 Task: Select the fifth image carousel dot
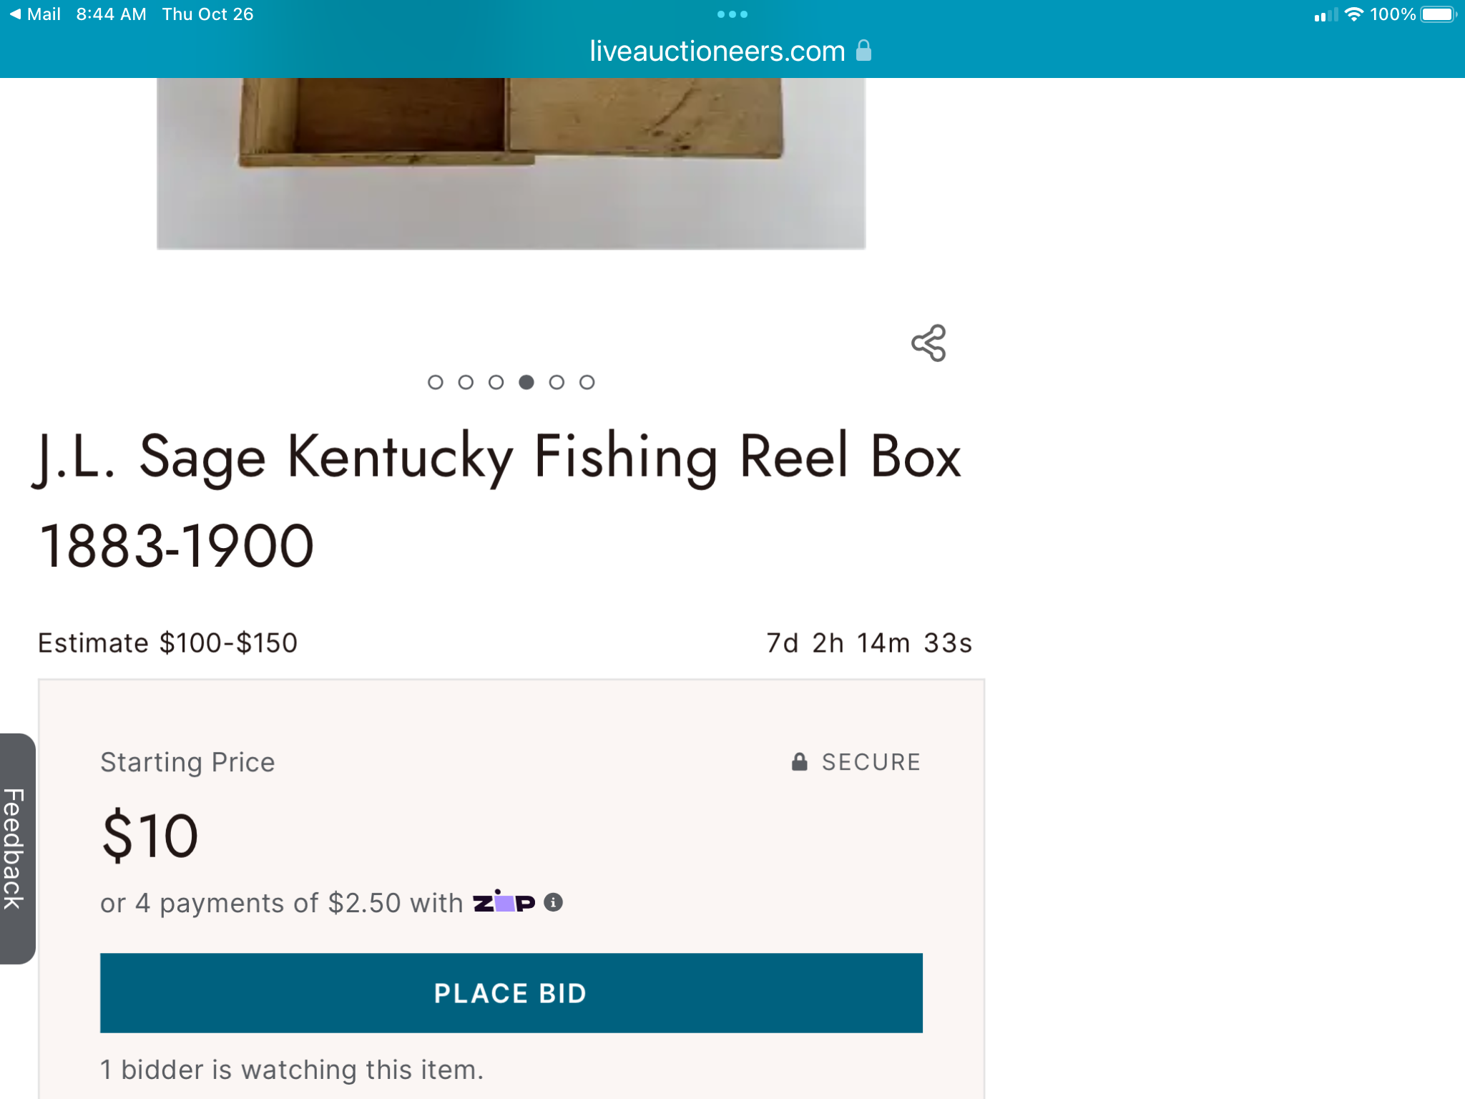pyautogui.click(x=557, y=382)
